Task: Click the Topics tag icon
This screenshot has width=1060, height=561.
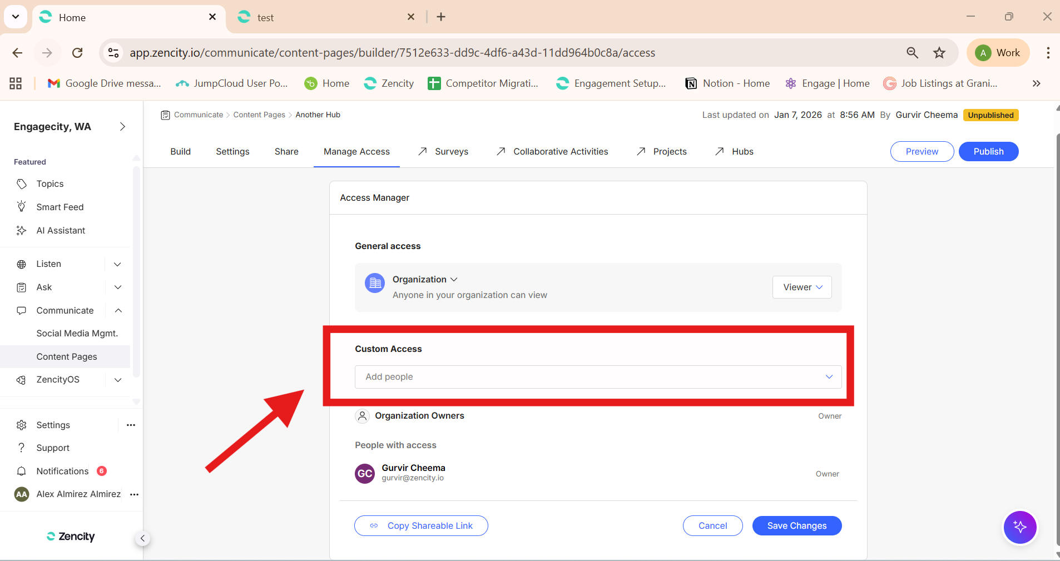Action: [22, 184]
